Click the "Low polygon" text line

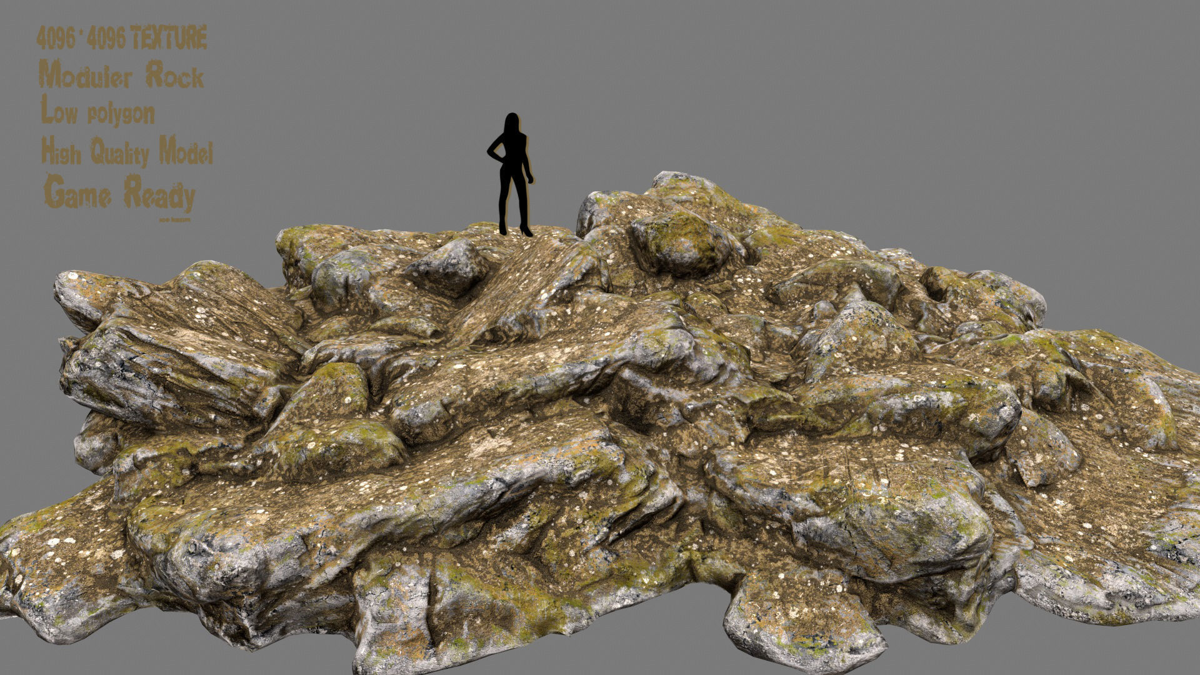(97, 111)
